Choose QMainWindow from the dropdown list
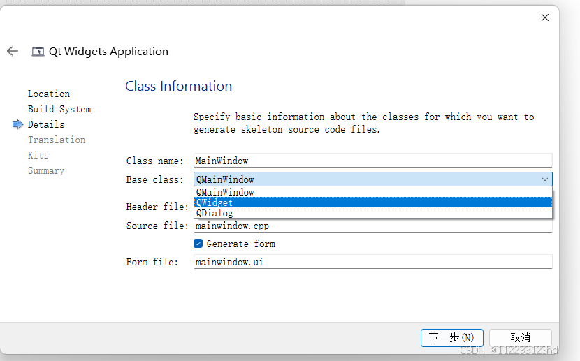This screenshot has height=361, width=580. click(x=373, y=192)
